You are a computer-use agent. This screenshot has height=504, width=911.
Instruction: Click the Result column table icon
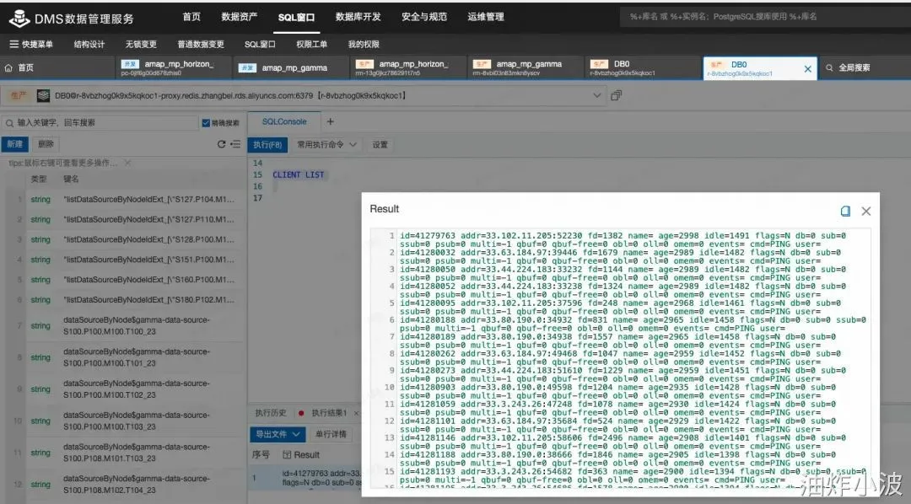pos(287,454)
